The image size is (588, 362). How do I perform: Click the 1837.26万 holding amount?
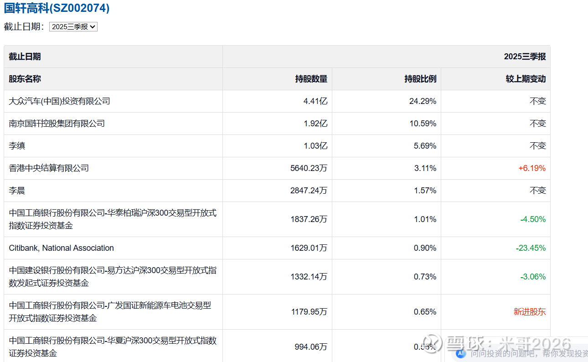pos(309,219)
